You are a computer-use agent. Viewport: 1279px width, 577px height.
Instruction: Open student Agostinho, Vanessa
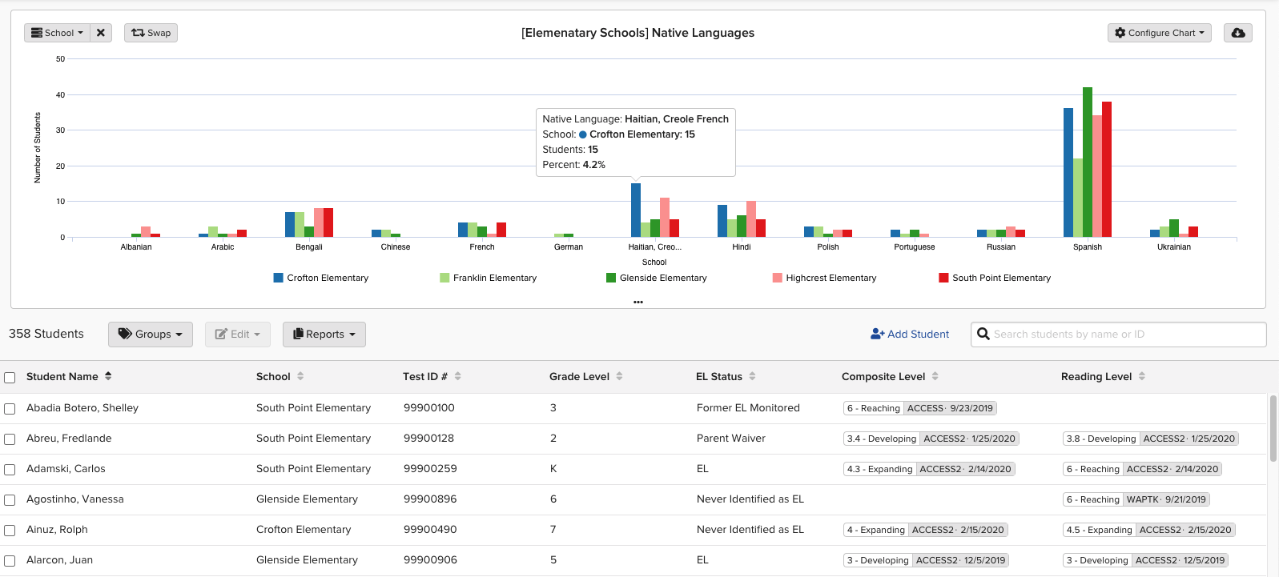[x=75, y=499]
